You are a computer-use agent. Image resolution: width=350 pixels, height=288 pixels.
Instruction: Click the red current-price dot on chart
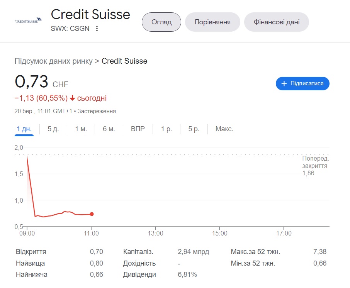92,214
